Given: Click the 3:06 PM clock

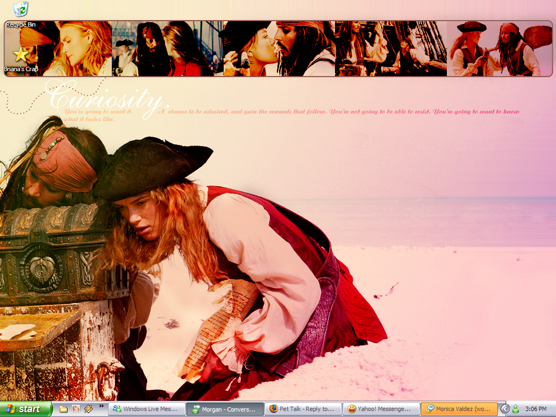Looking at the screenshot, I should pyautogui.click(x=536, y=409).
